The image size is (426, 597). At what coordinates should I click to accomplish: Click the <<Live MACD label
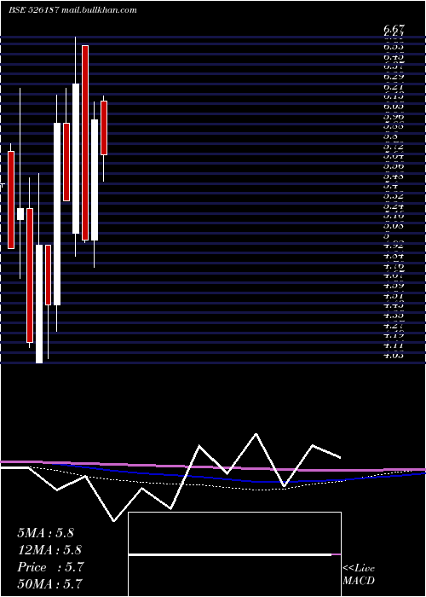(x=359, y=574)
